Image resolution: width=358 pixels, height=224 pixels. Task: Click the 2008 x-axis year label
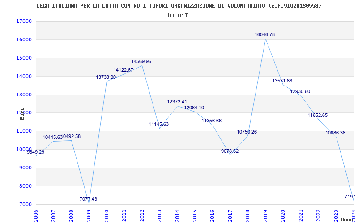click(71, 215)
